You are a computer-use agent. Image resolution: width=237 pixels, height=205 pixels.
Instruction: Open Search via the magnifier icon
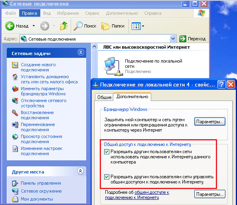coord(78,26)
